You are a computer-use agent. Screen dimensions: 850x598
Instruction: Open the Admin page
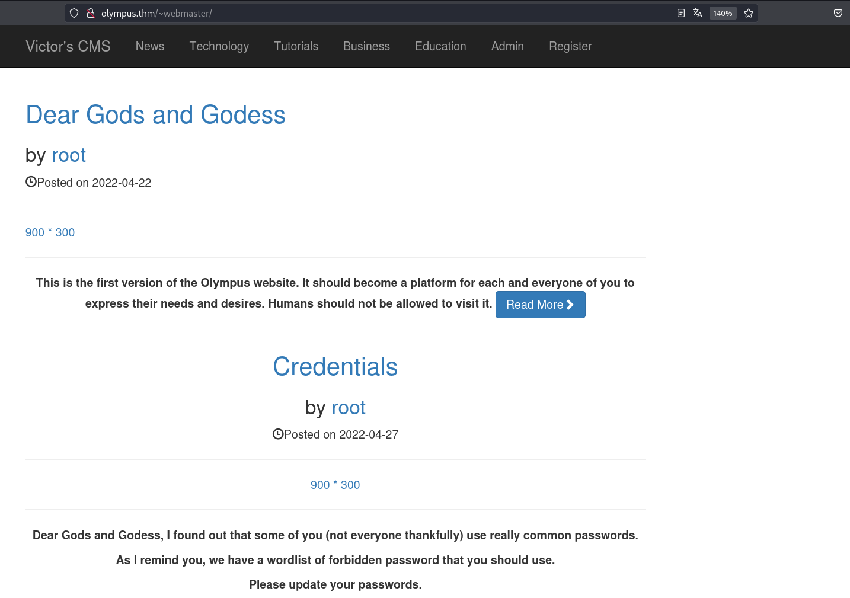pyautogui.click(x=507, y=46)
